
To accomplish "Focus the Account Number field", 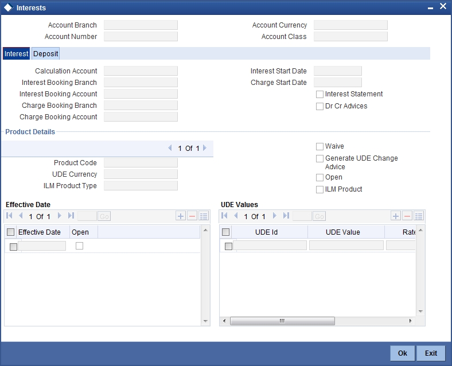I will point(141,37).
